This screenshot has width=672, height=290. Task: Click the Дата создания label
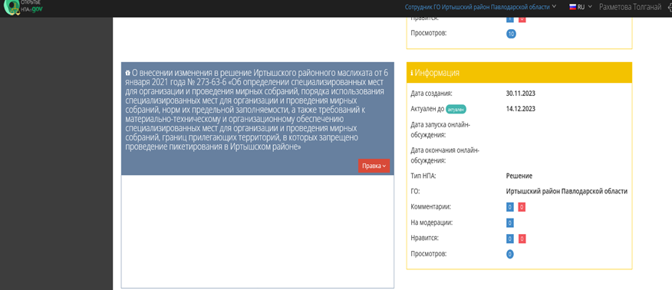(431, 94)
